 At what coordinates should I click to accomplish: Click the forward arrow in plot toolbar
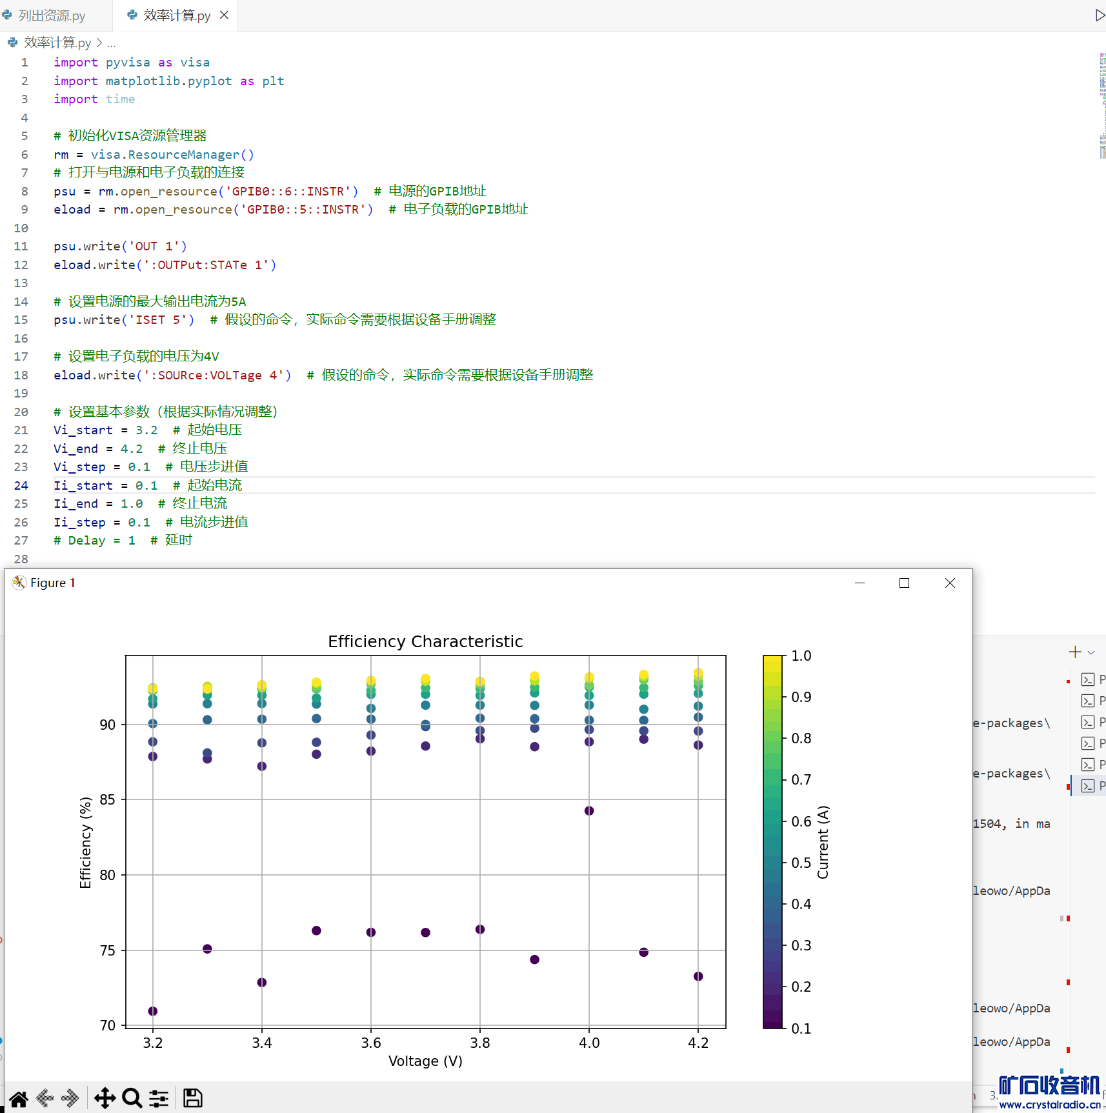(x=70, y=1098)
